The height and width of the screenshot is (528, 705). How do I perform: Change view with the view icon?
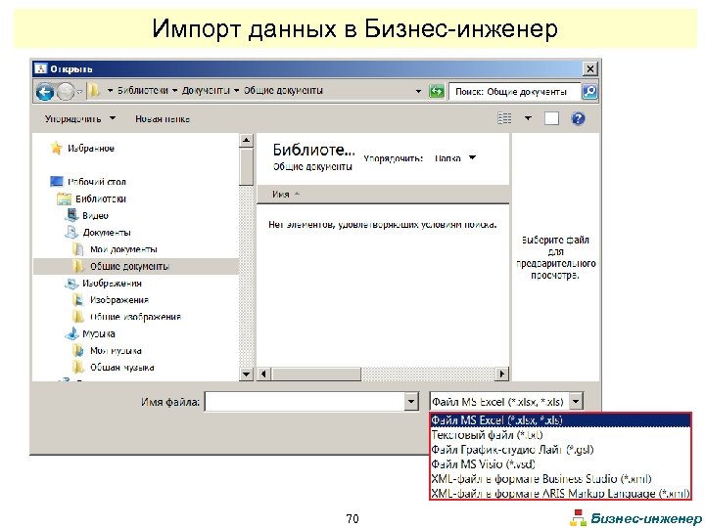click(504, 118)
